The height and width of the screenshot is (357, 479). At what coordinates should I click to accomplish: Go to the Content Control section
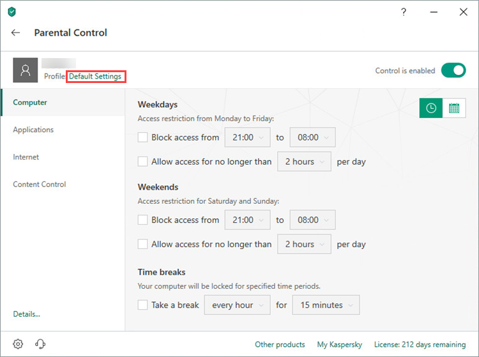point(40,185)
